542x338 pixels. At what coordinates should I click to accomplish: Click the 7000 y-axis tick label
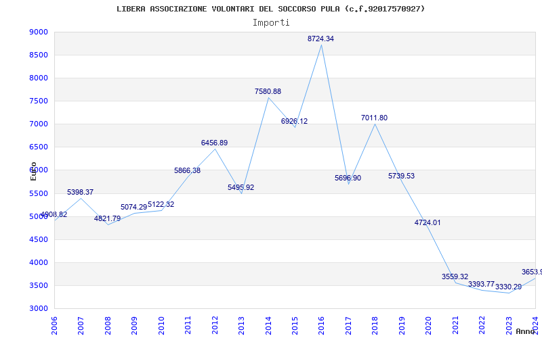point(39,124)
